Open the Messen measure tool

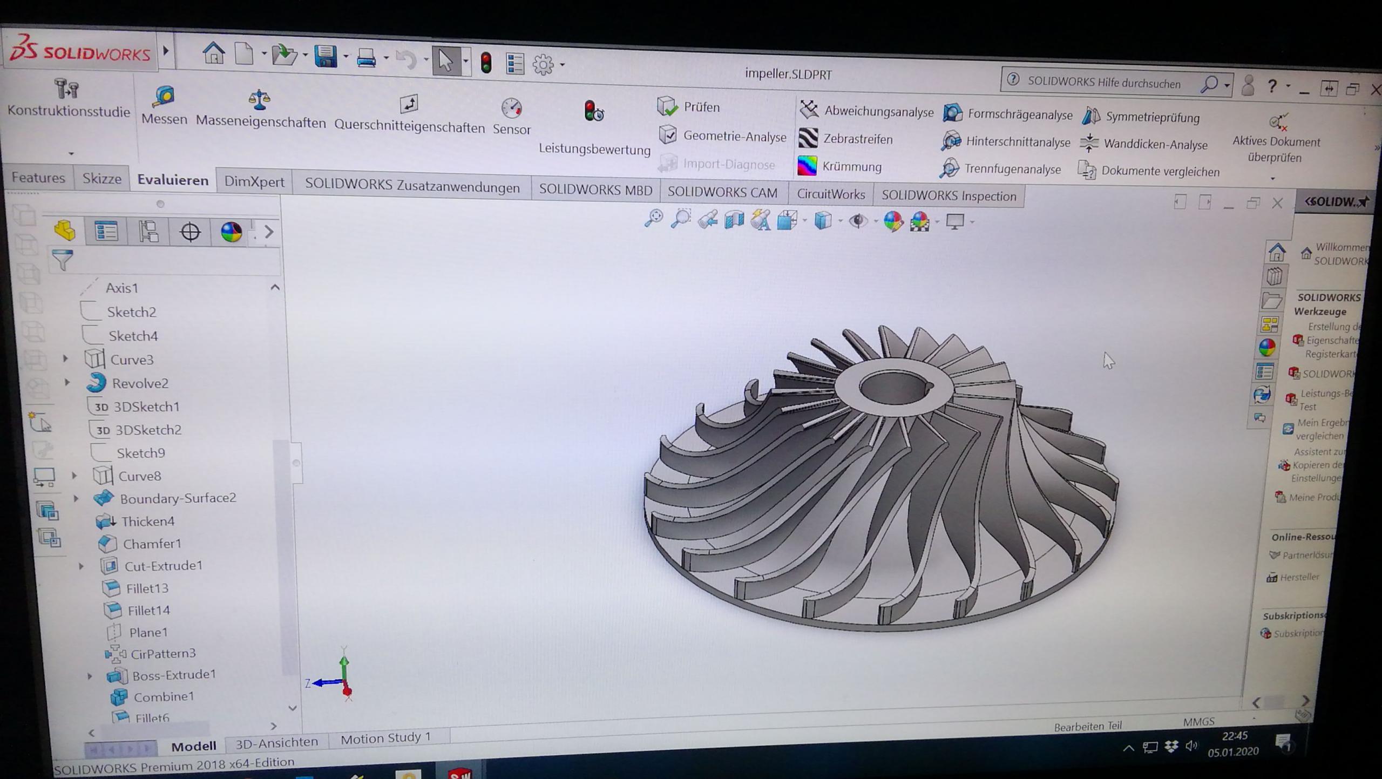[x=164, y=105]
